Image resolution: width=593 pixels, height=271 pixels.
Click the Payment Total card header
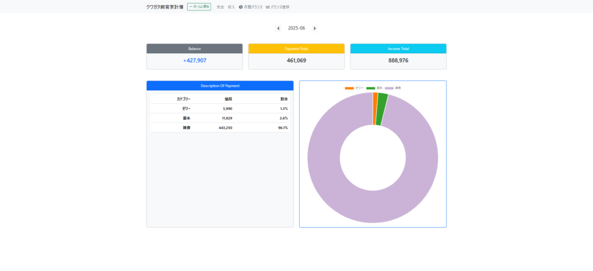[296, 49]
